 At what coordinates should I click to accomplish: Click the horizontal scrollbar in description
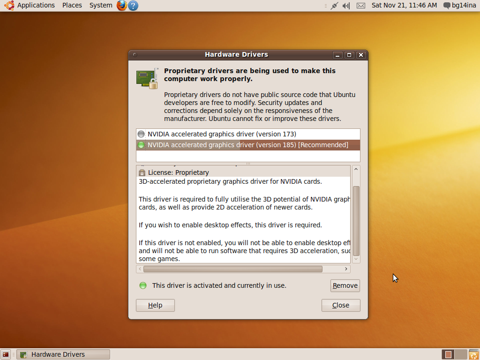tap(233, 269)
